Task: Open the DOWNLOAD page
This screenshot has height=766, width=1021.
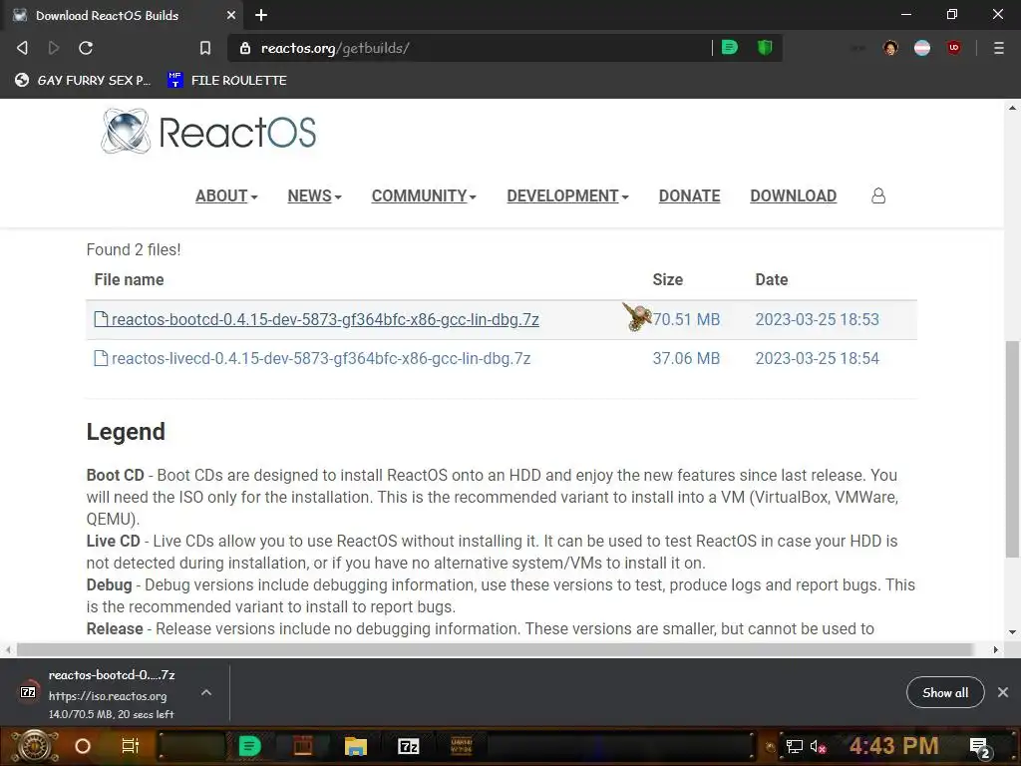Action: (x=793, y=195)
